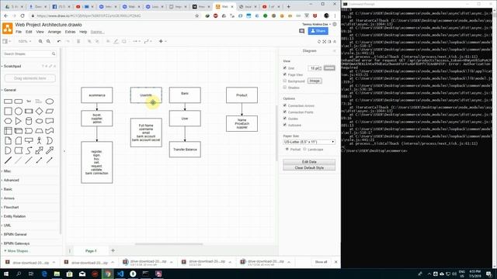Expand the Flowchart shape category
This screenshot has width=497, height=279.
point(11,208)
